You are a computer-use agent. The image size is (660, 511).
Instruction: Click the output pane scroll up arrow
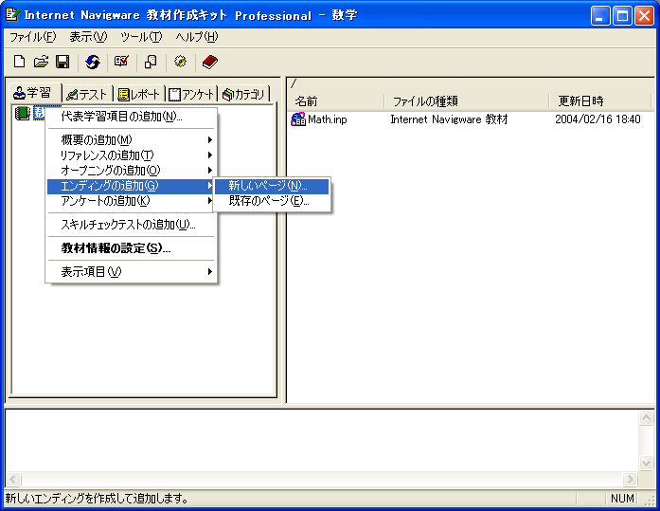click(646, 418)
